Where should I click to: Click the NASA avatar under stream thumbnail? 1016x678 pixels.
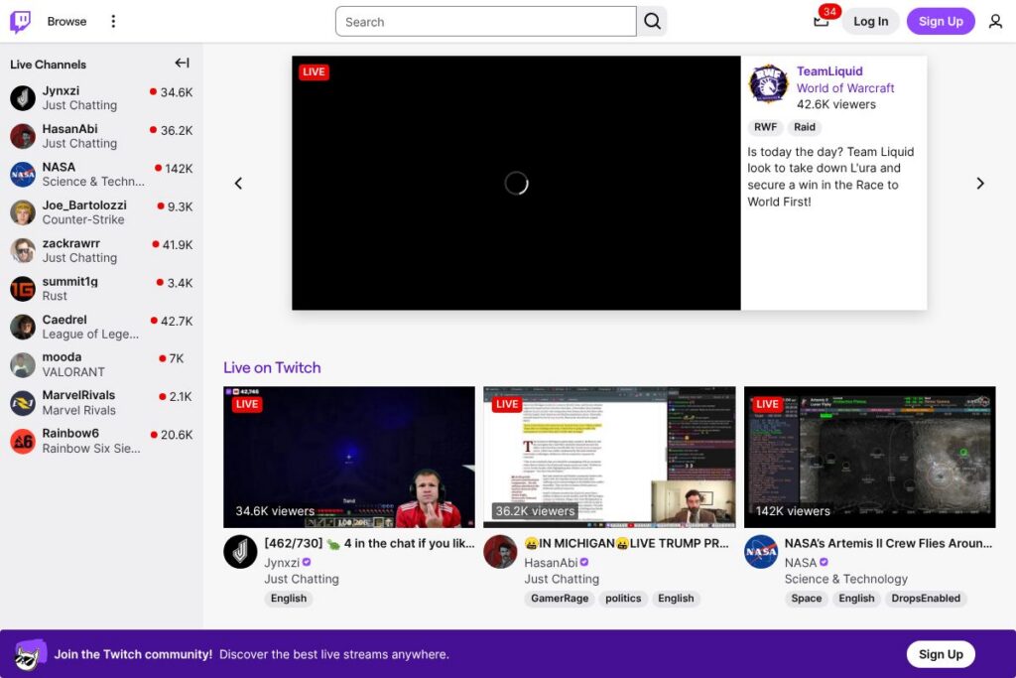761,552
